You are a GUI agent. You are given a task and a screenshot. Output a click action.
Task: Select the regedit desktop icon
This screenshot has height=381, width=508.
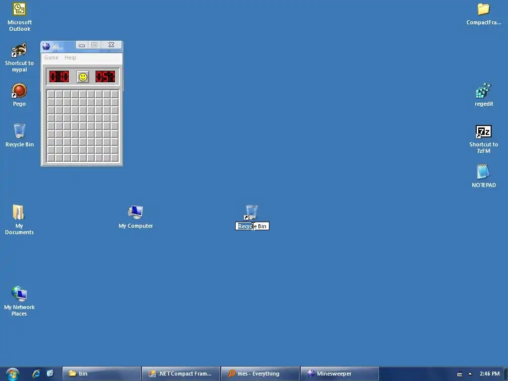(x=483, y=91)
